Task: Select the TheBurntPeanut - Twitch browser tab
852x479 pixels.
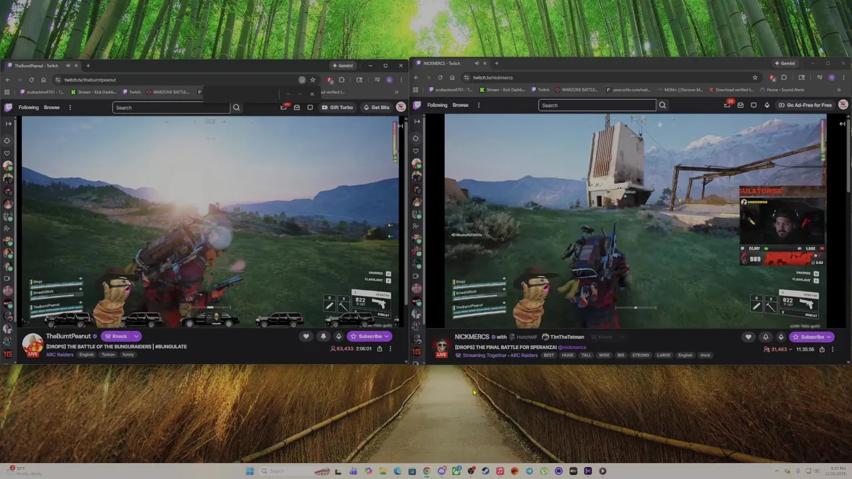Action: click(41, 66)
